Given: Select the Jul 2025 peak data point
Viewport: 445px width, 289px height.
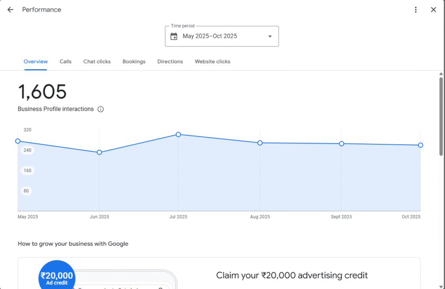Looking at the screenshot, I should [x=178, y=134].
